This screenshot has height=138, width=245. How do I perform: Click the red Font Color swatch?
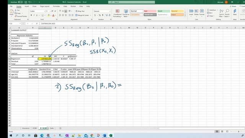point(53,15)
